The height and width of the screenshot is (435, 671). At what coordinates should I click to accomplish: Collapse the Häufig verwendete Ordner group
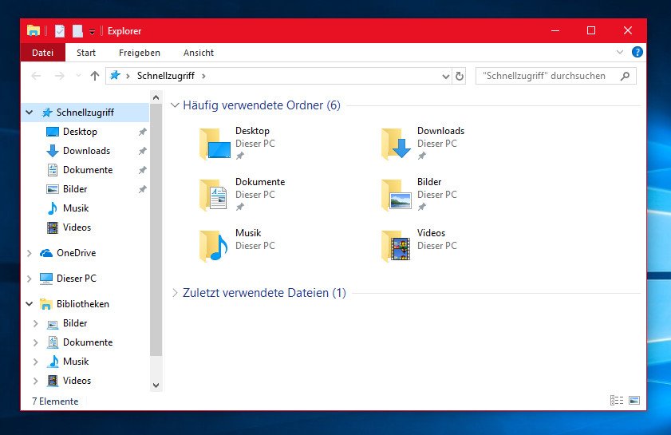pyautogui.click(x=176, y=105)
